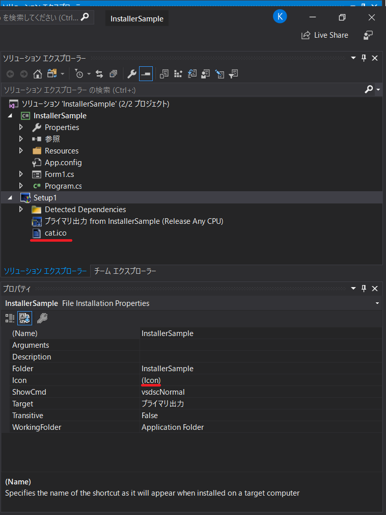Switch Properties to Categorized view
The width and height of the screenshot is (386, 515).
point(10,318)
